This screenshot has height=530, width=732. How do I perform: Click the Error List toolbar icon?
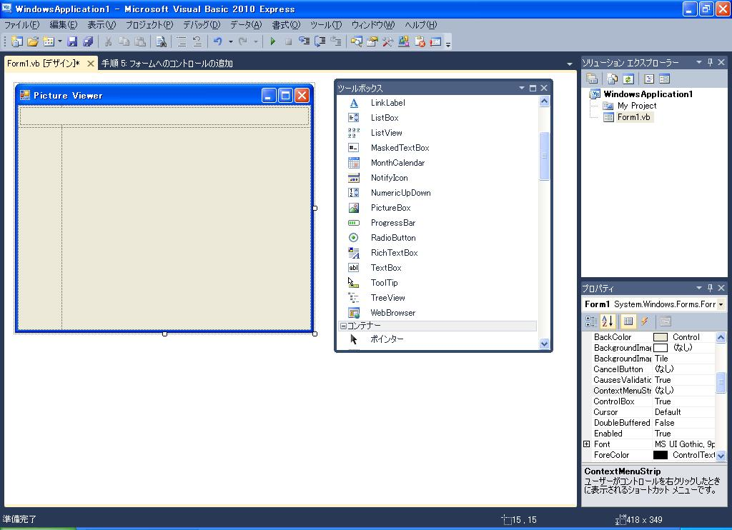[x=420, y=41]
